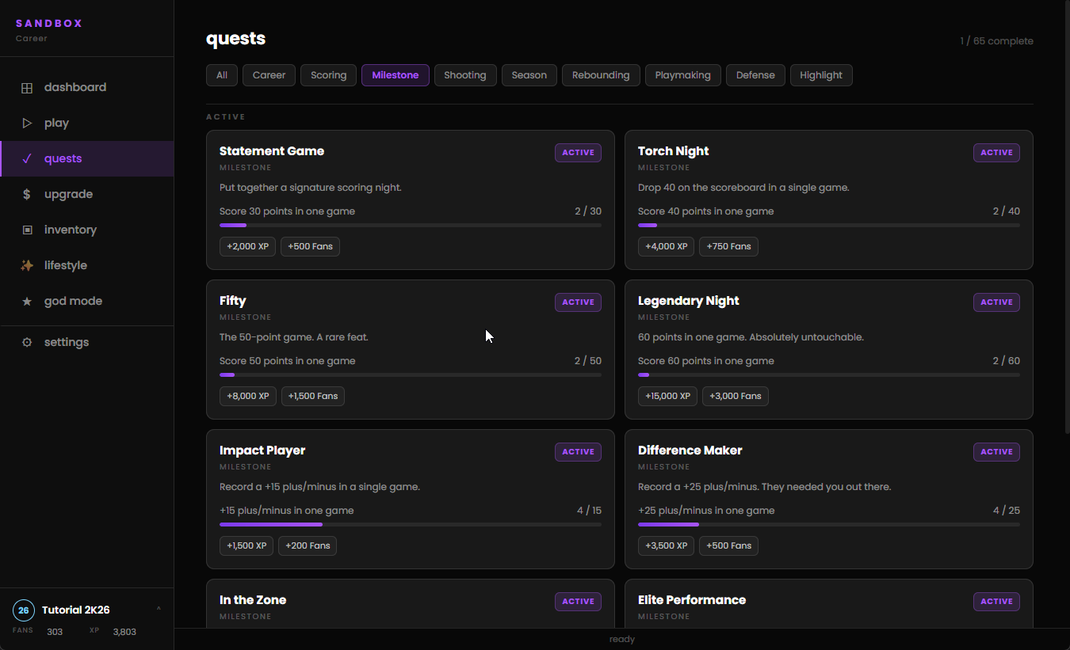Go to the upgrade section
The image size is (1070, 650).
[x=87, y=194]
